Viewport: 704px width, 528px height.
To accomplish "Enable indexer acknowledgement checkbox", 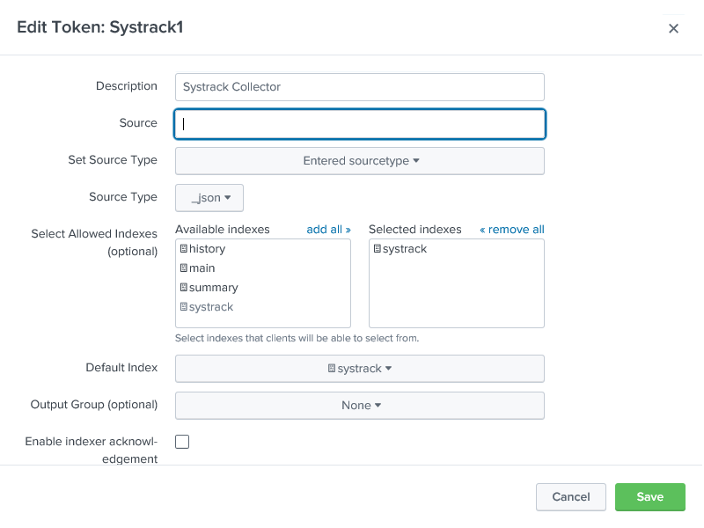I will pos(182,442).
